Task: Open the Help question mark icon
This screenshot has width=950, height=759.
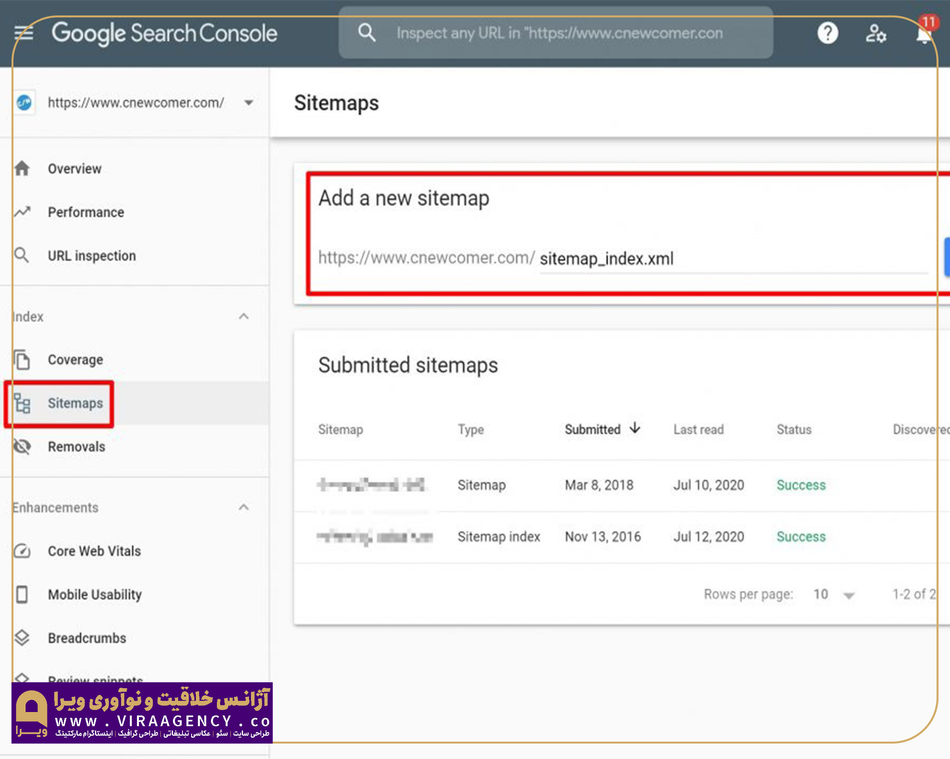Action: click(x=828, y=33)
